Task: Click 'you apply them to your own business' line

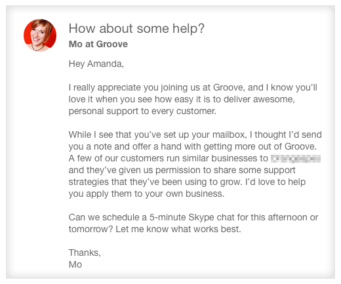Action: [x=146, y=194]
